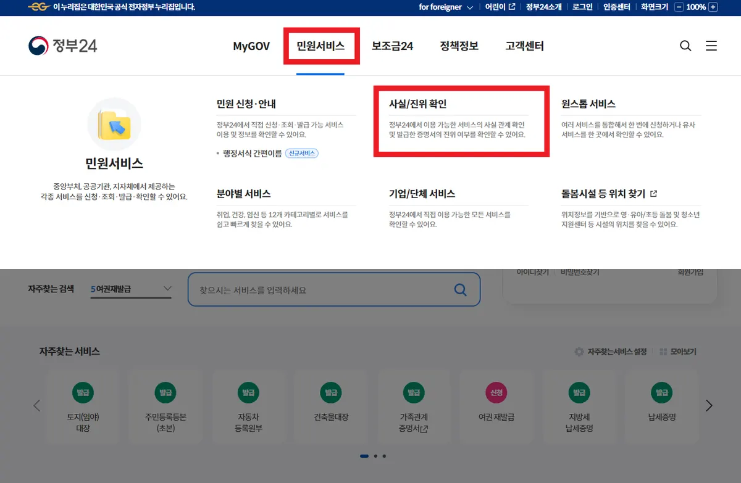
Task: Open 납세증명 service card
Action: point(662,407)
